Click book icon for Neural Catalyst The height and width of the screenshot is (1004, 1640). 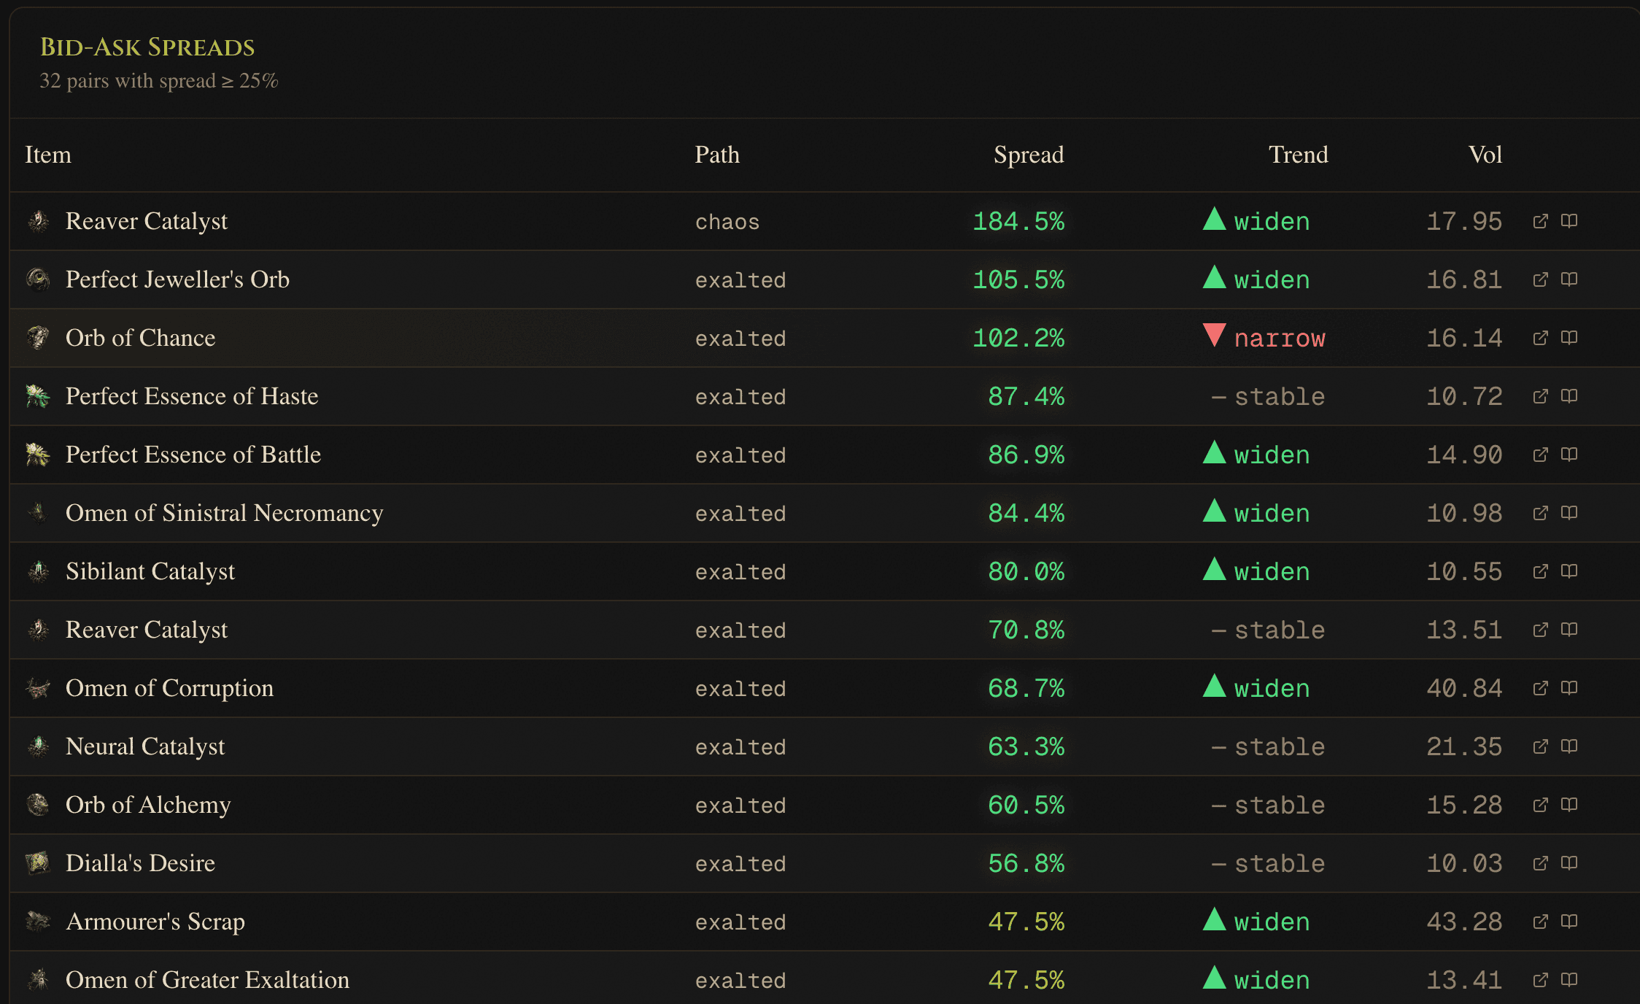click(x=1569, y=746)
